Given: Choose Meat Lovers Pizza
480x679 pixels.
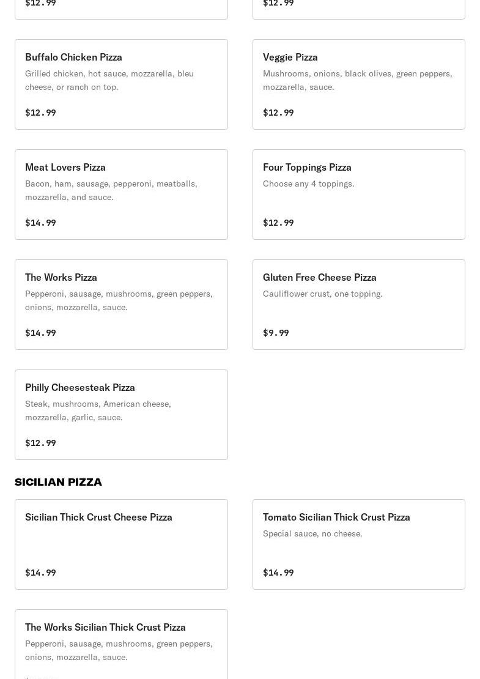Looking at the screenshot, I should [x=121, y=195].
